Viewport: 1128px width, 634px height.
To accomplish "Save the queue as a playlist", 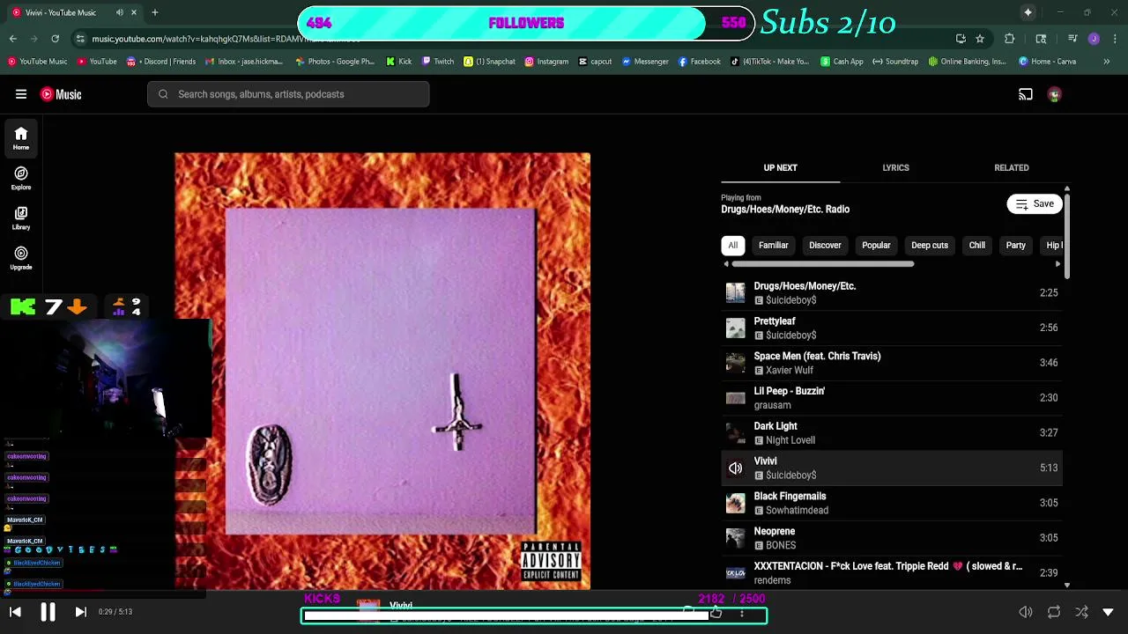I will (x=1035, y=204).
